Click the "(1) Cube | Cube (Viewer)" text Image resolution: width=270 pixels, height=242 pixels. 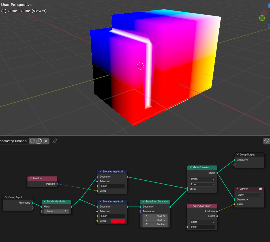(24, 11)
